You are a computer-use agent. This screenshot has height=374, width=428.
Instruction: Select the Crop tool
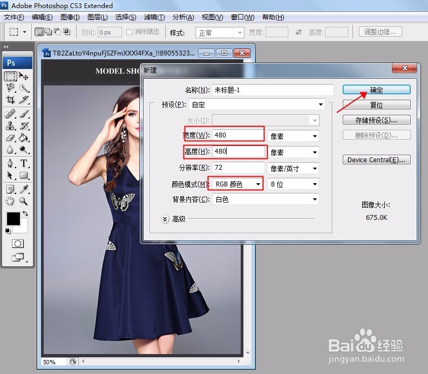[x=10, y=100]
